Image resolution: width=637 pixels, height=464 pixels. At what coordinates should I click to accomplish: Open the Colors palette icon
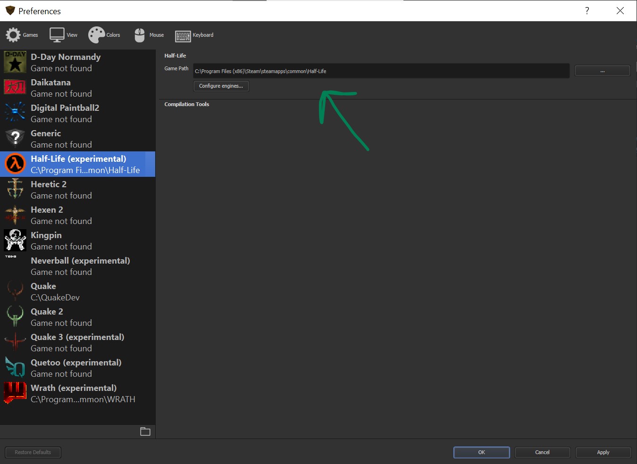(97, 35)
